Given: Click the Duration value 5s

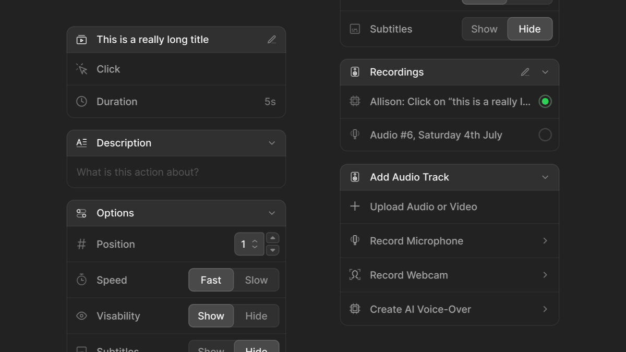Looking at the screenshot, I should (x=270, y=102).
